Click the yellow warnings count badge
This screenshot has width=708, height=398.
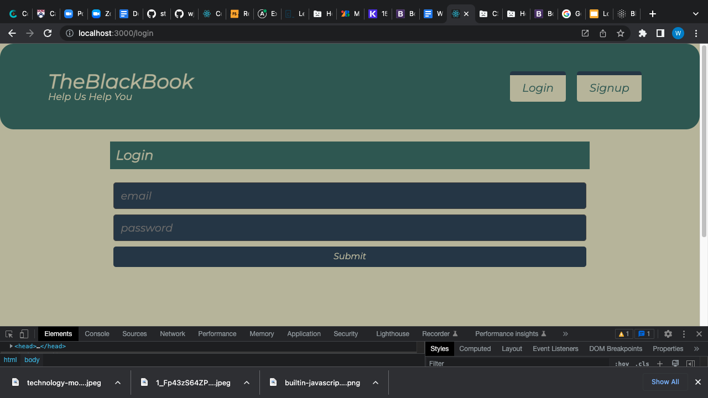tap(623, 334)
